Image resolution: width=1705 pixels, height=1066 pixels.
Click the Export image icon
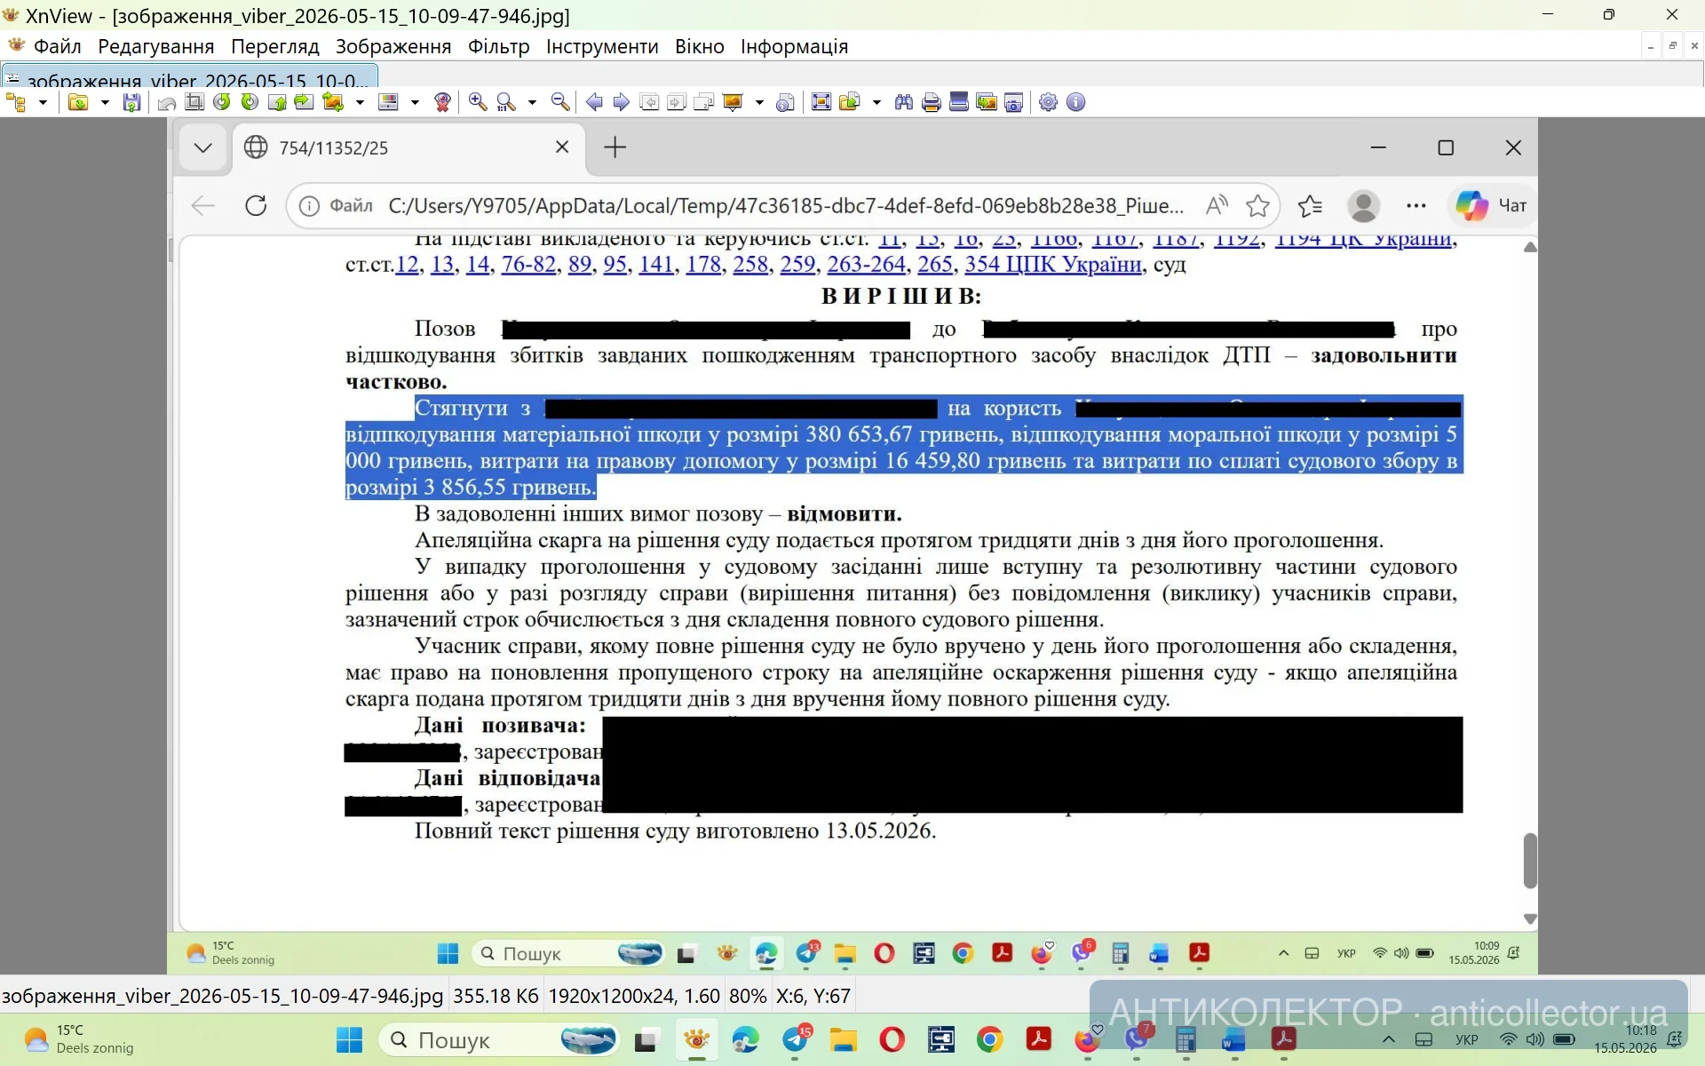tap(850, 102)
